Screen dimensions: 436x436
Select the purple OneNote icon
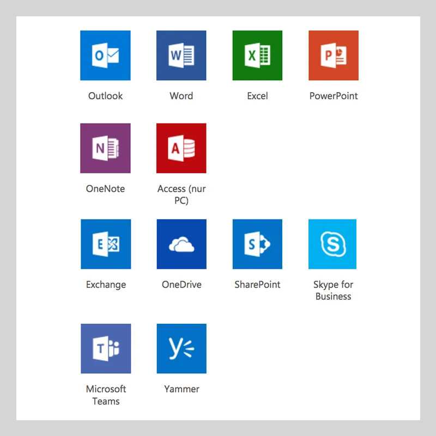105,148
